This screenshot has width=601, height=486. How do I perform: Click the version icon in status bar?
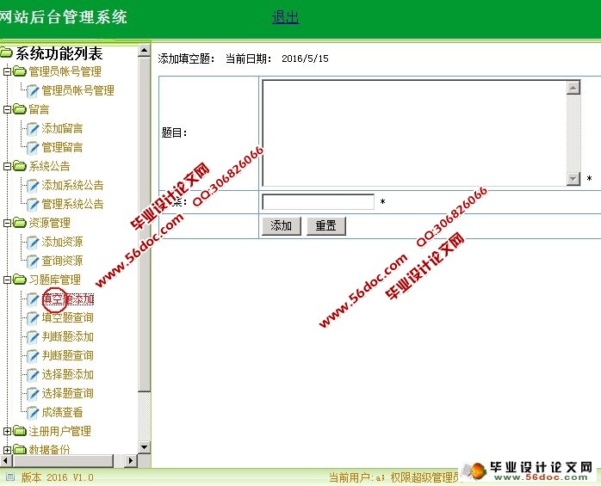pos(10,477)
